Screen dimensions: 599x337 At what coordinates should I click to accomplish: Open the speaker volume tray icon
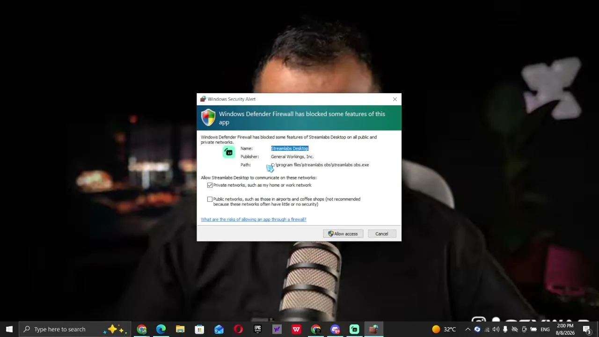(x=496, y=330)
